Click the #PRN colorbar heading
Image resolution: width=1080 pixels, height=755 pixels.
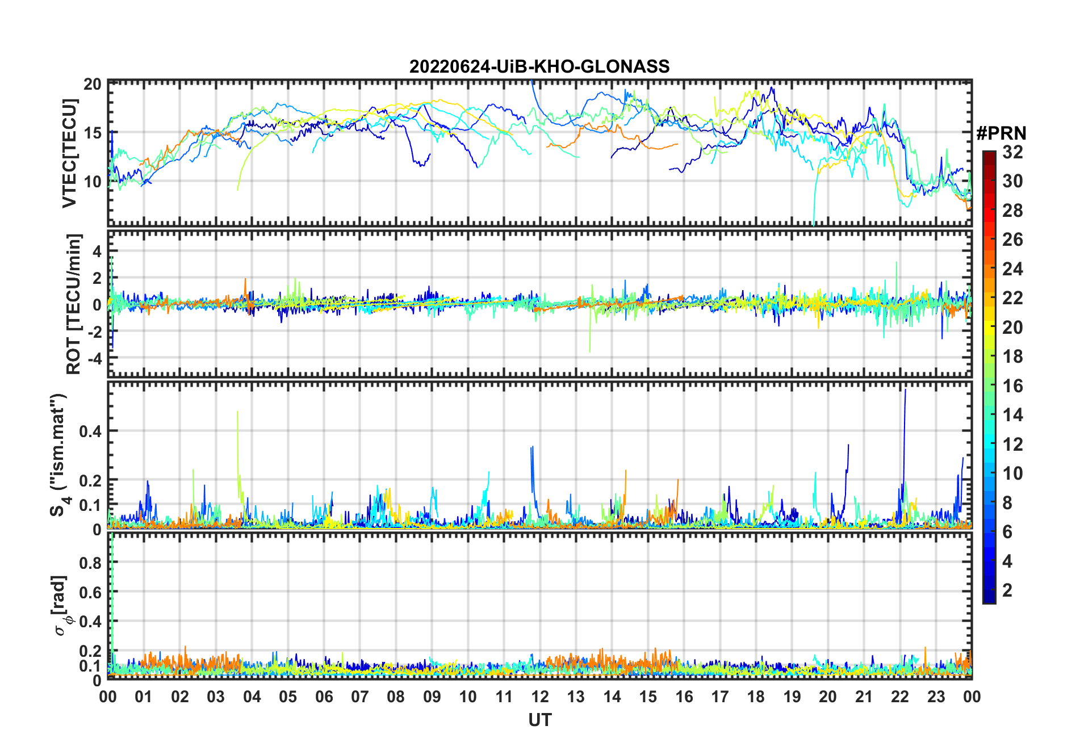[1001, 133]
